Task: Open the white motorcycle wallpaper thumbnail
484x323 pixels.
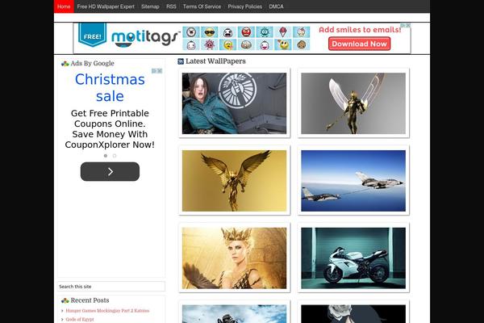Action: click(353, 258)
